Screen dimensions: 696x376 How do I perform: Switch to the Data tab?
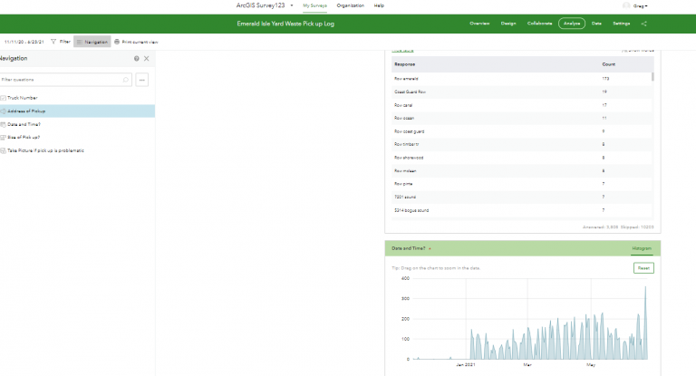(596, 24)
